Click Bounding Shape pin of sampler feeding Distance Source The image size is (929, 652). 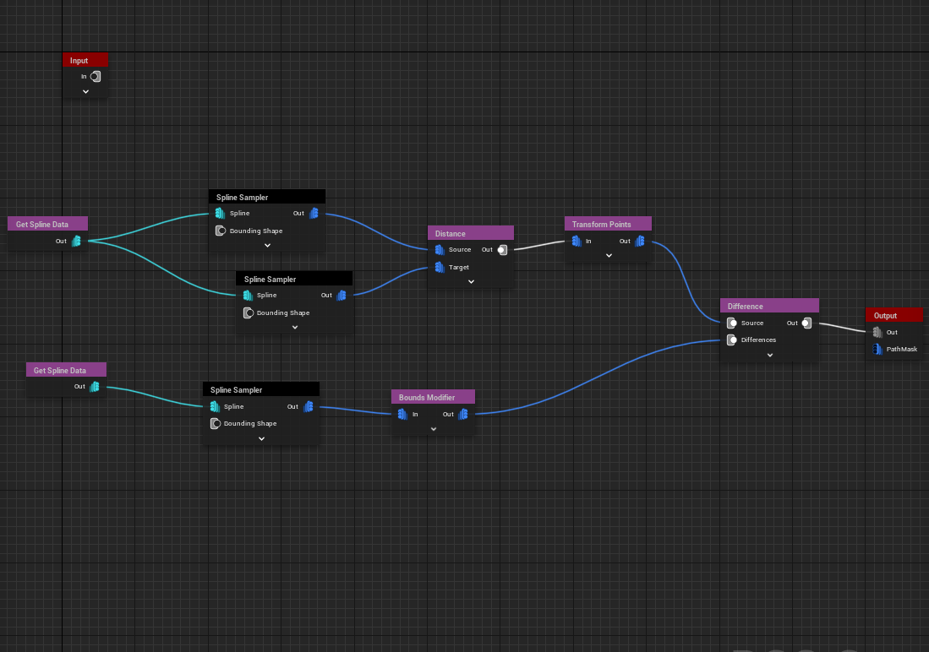(x=221, y=231)
